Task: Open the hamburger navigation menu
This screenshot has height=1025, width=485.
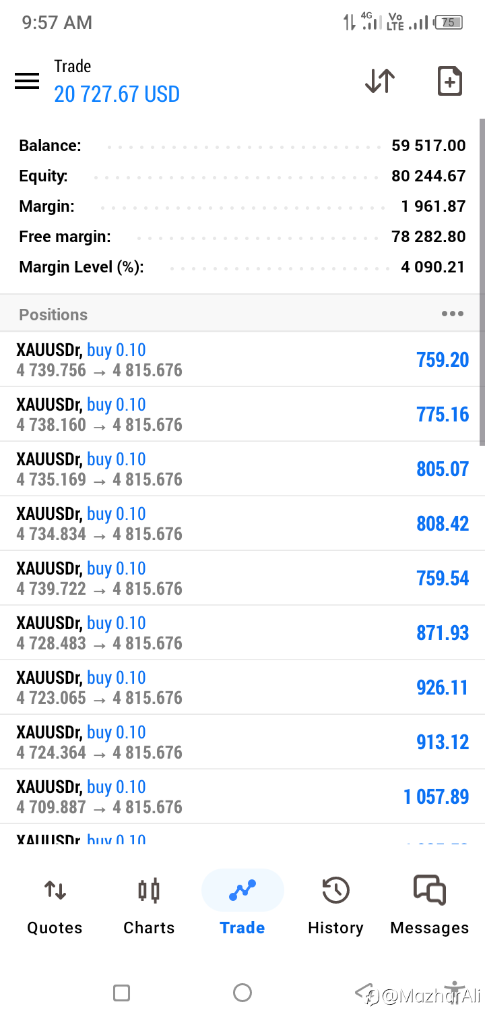Action: [x=27, y=81]
